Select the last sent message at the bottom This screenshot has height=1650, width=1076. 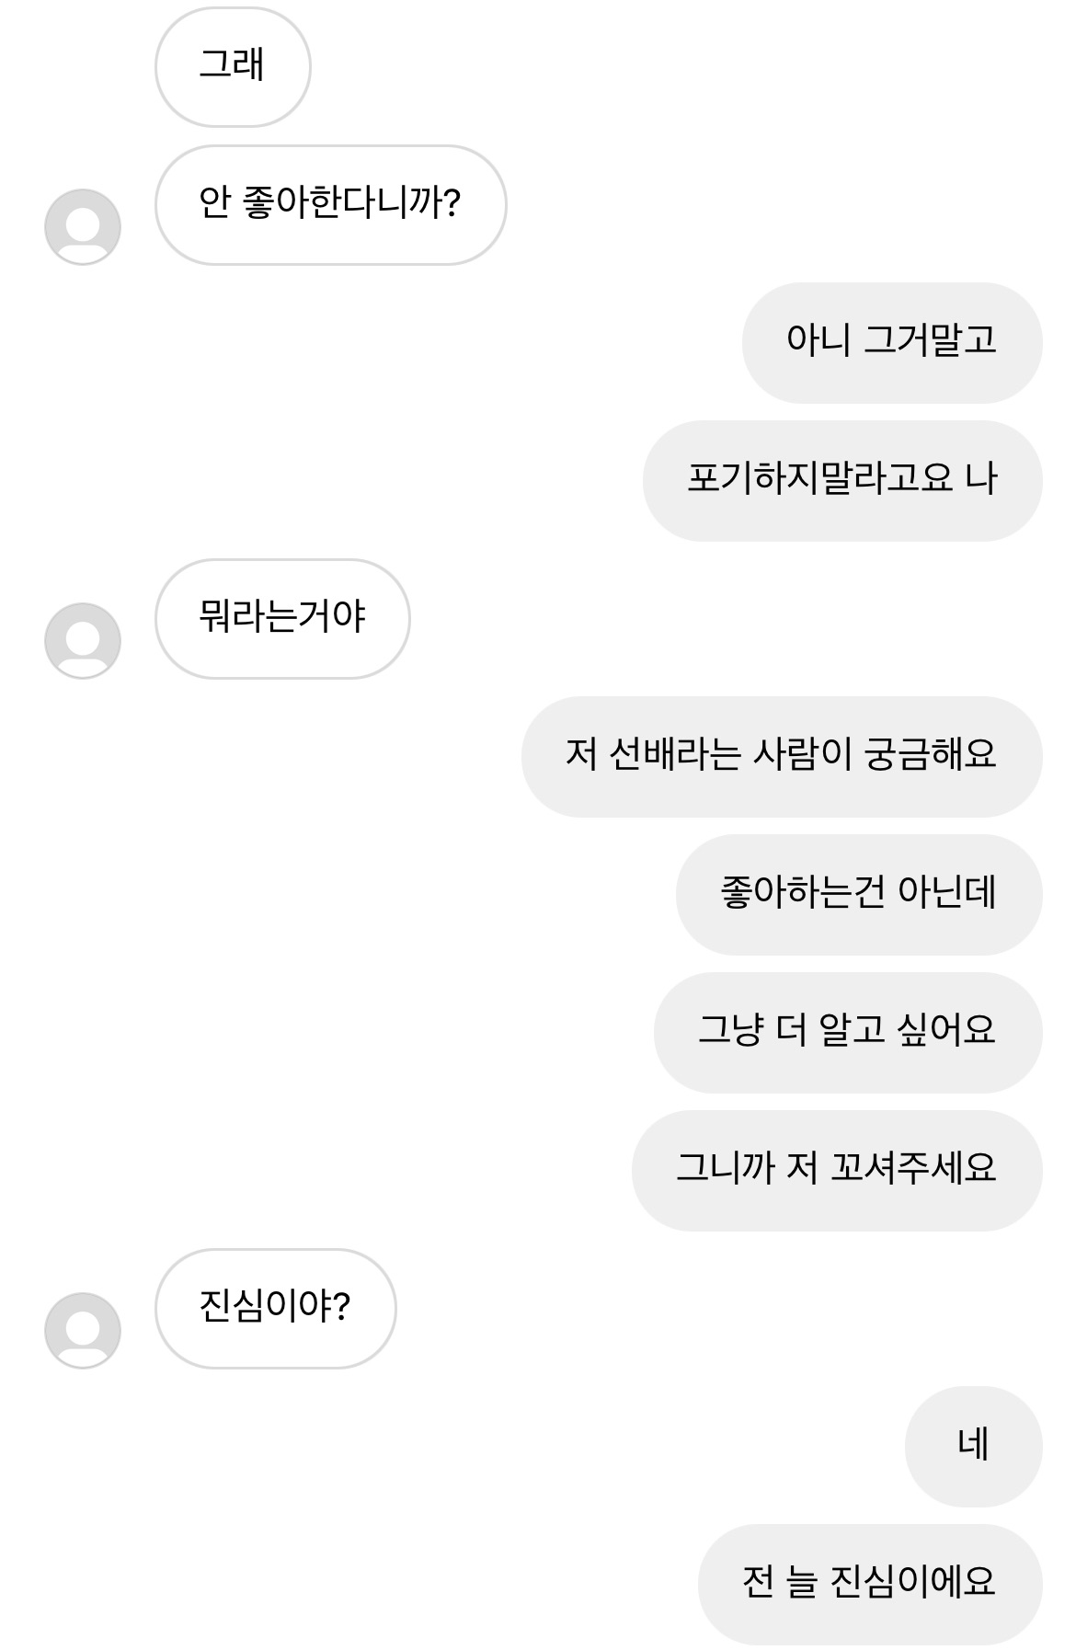(869, 1584)
